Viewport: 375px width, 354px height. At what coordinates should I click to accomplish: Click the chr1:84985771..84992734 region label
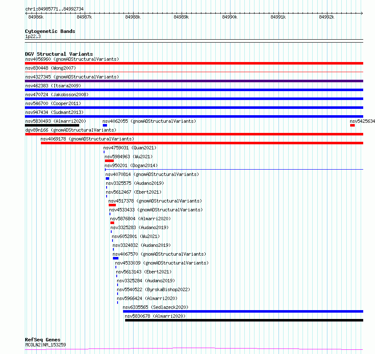pyautogui.click(x=54, y=9)
